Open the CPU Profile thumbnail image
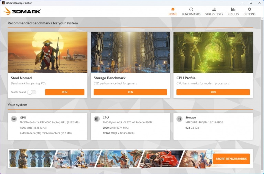 click(x=213, y=53)
